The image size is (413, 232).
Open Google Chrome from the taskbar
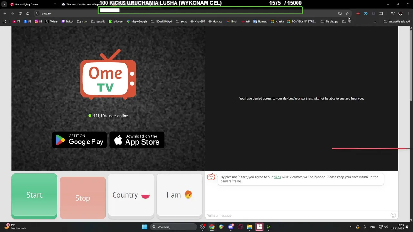(x=212, y=227)
